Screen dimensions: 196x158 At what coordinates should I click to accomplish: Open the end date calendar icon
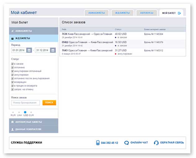pyautogui.click(x=53, y=50)
